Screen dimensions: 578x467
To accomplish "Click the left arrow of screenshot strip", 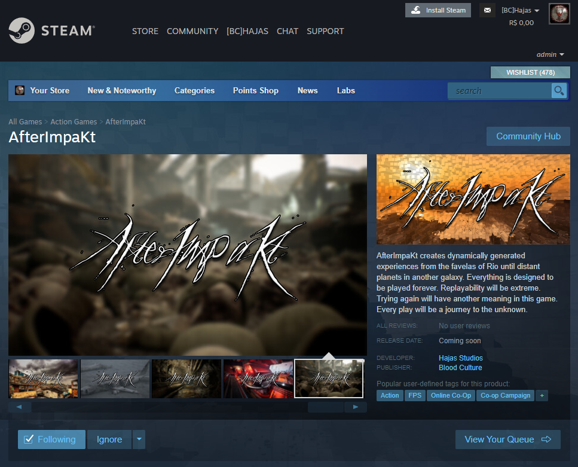I will click(x=19, y=407).
